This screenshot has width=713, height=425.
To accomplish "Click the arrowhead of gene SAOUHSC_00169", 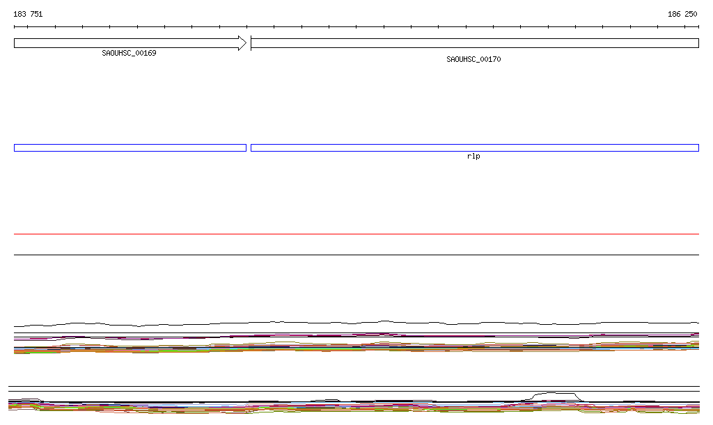I will 242,43.
